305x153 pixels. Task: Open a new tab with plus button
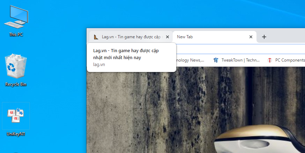264,37
